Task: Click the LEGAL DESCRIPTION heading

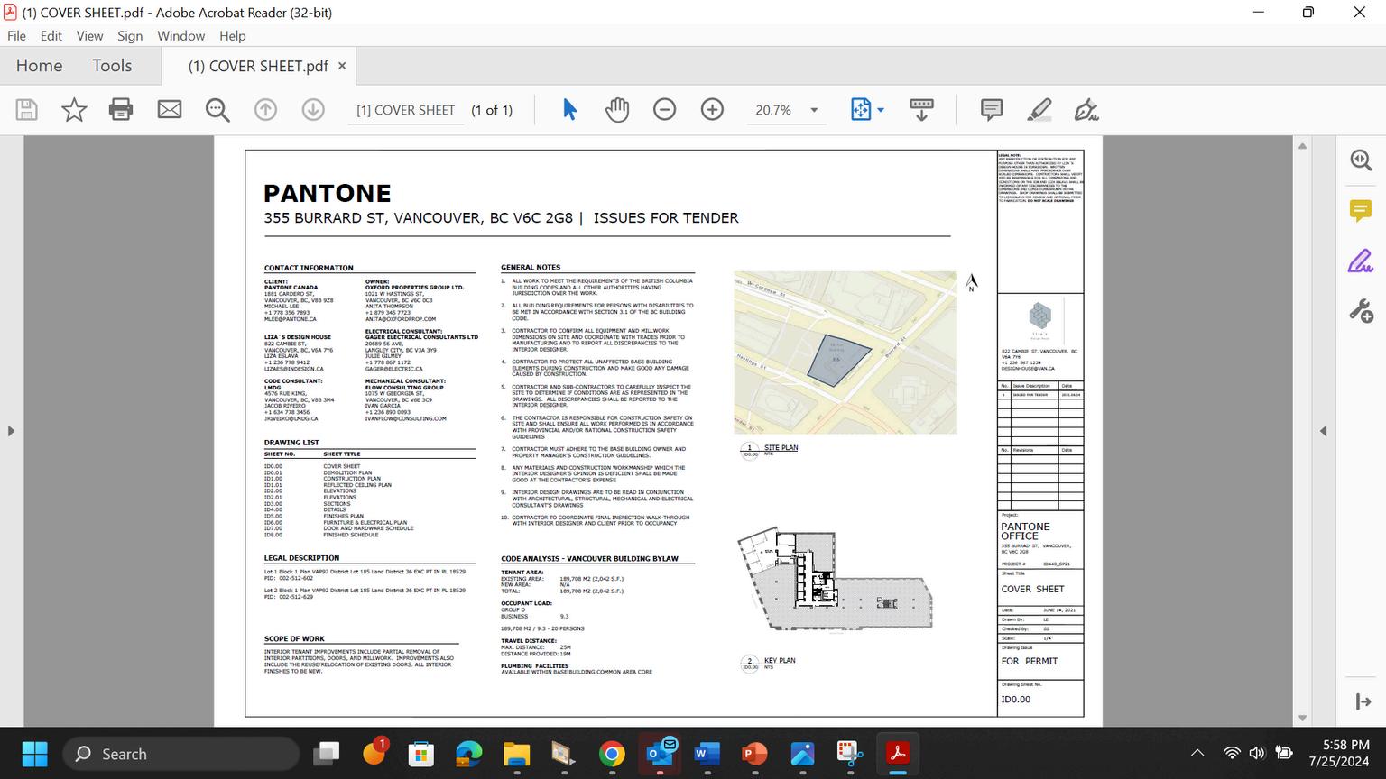Action: tap(301, 558)
